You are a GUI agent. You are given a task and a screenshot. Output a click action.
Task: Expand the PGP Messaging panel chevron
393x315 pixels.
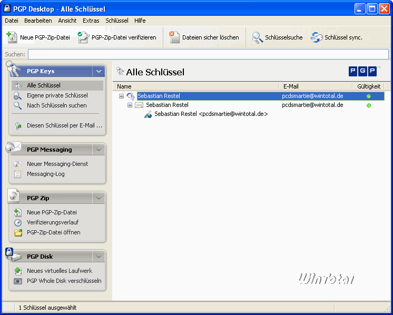coord(99,150)
